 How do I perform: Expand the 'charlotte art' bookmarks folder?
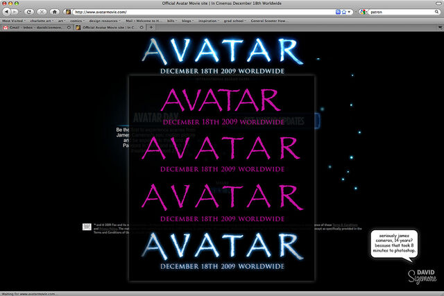point(42,21)
